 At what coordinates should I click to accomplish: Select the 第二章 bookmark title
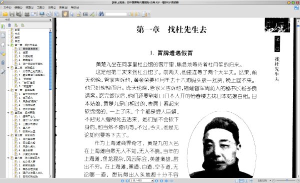click(24, 68)
